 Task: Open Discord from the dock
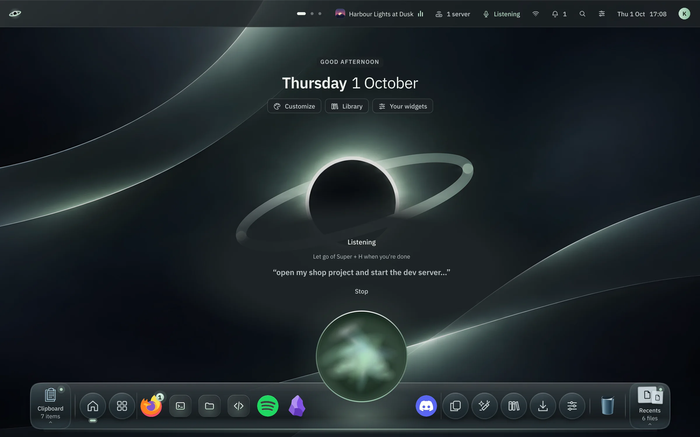[x=426, y=406]
